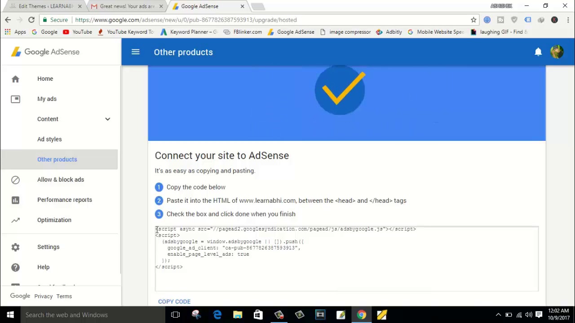Open the notifications bell
The image size is (575, 323).
[538, 52]
